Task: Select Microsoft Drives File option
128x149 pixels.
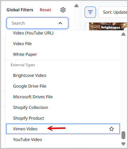Action: pyautogui.click(x=63, y=97)
